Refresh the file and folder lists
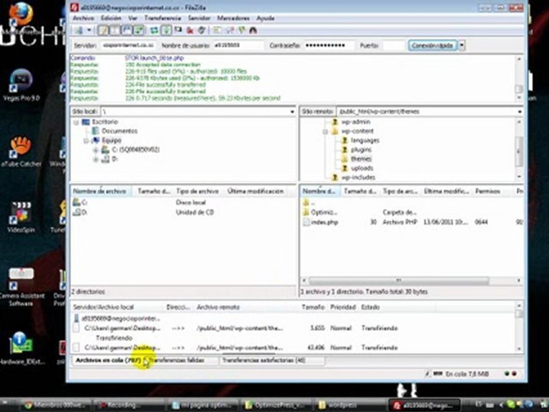This screenshot has height=412, width=549. 154,30
